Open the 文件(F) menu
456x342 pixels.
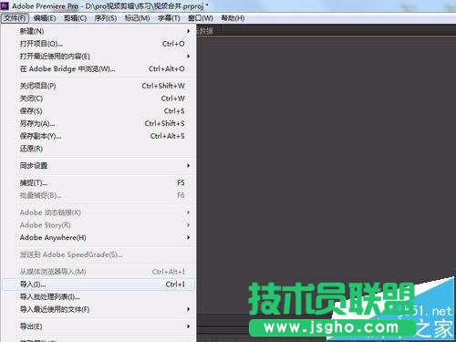(15, 18)
